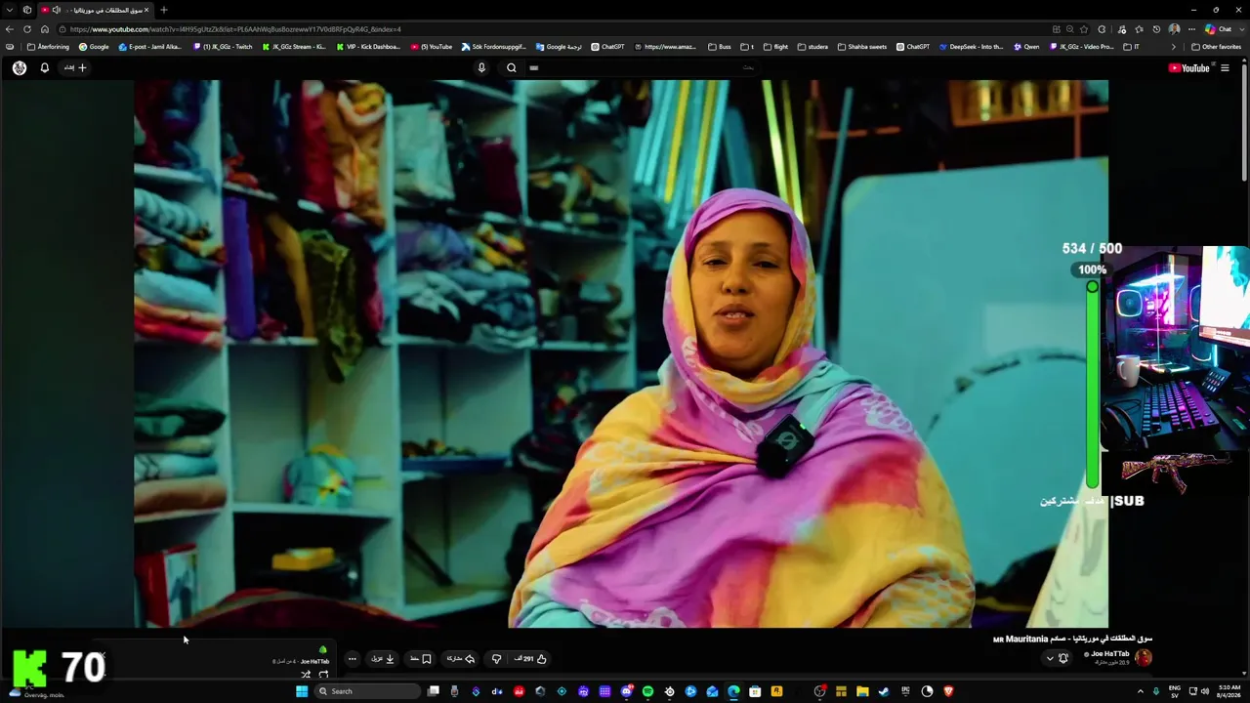Open the YouTube hamburger guide menu
1250x703 pixels.
[1225, 67]
